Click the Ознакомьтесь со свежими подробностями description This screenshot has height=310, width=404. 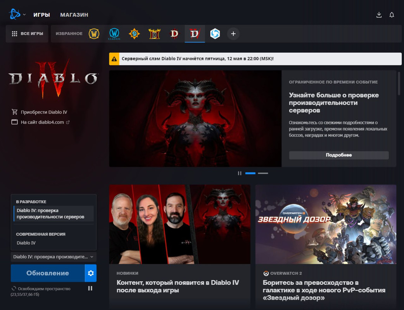click(x=338, y=129)
